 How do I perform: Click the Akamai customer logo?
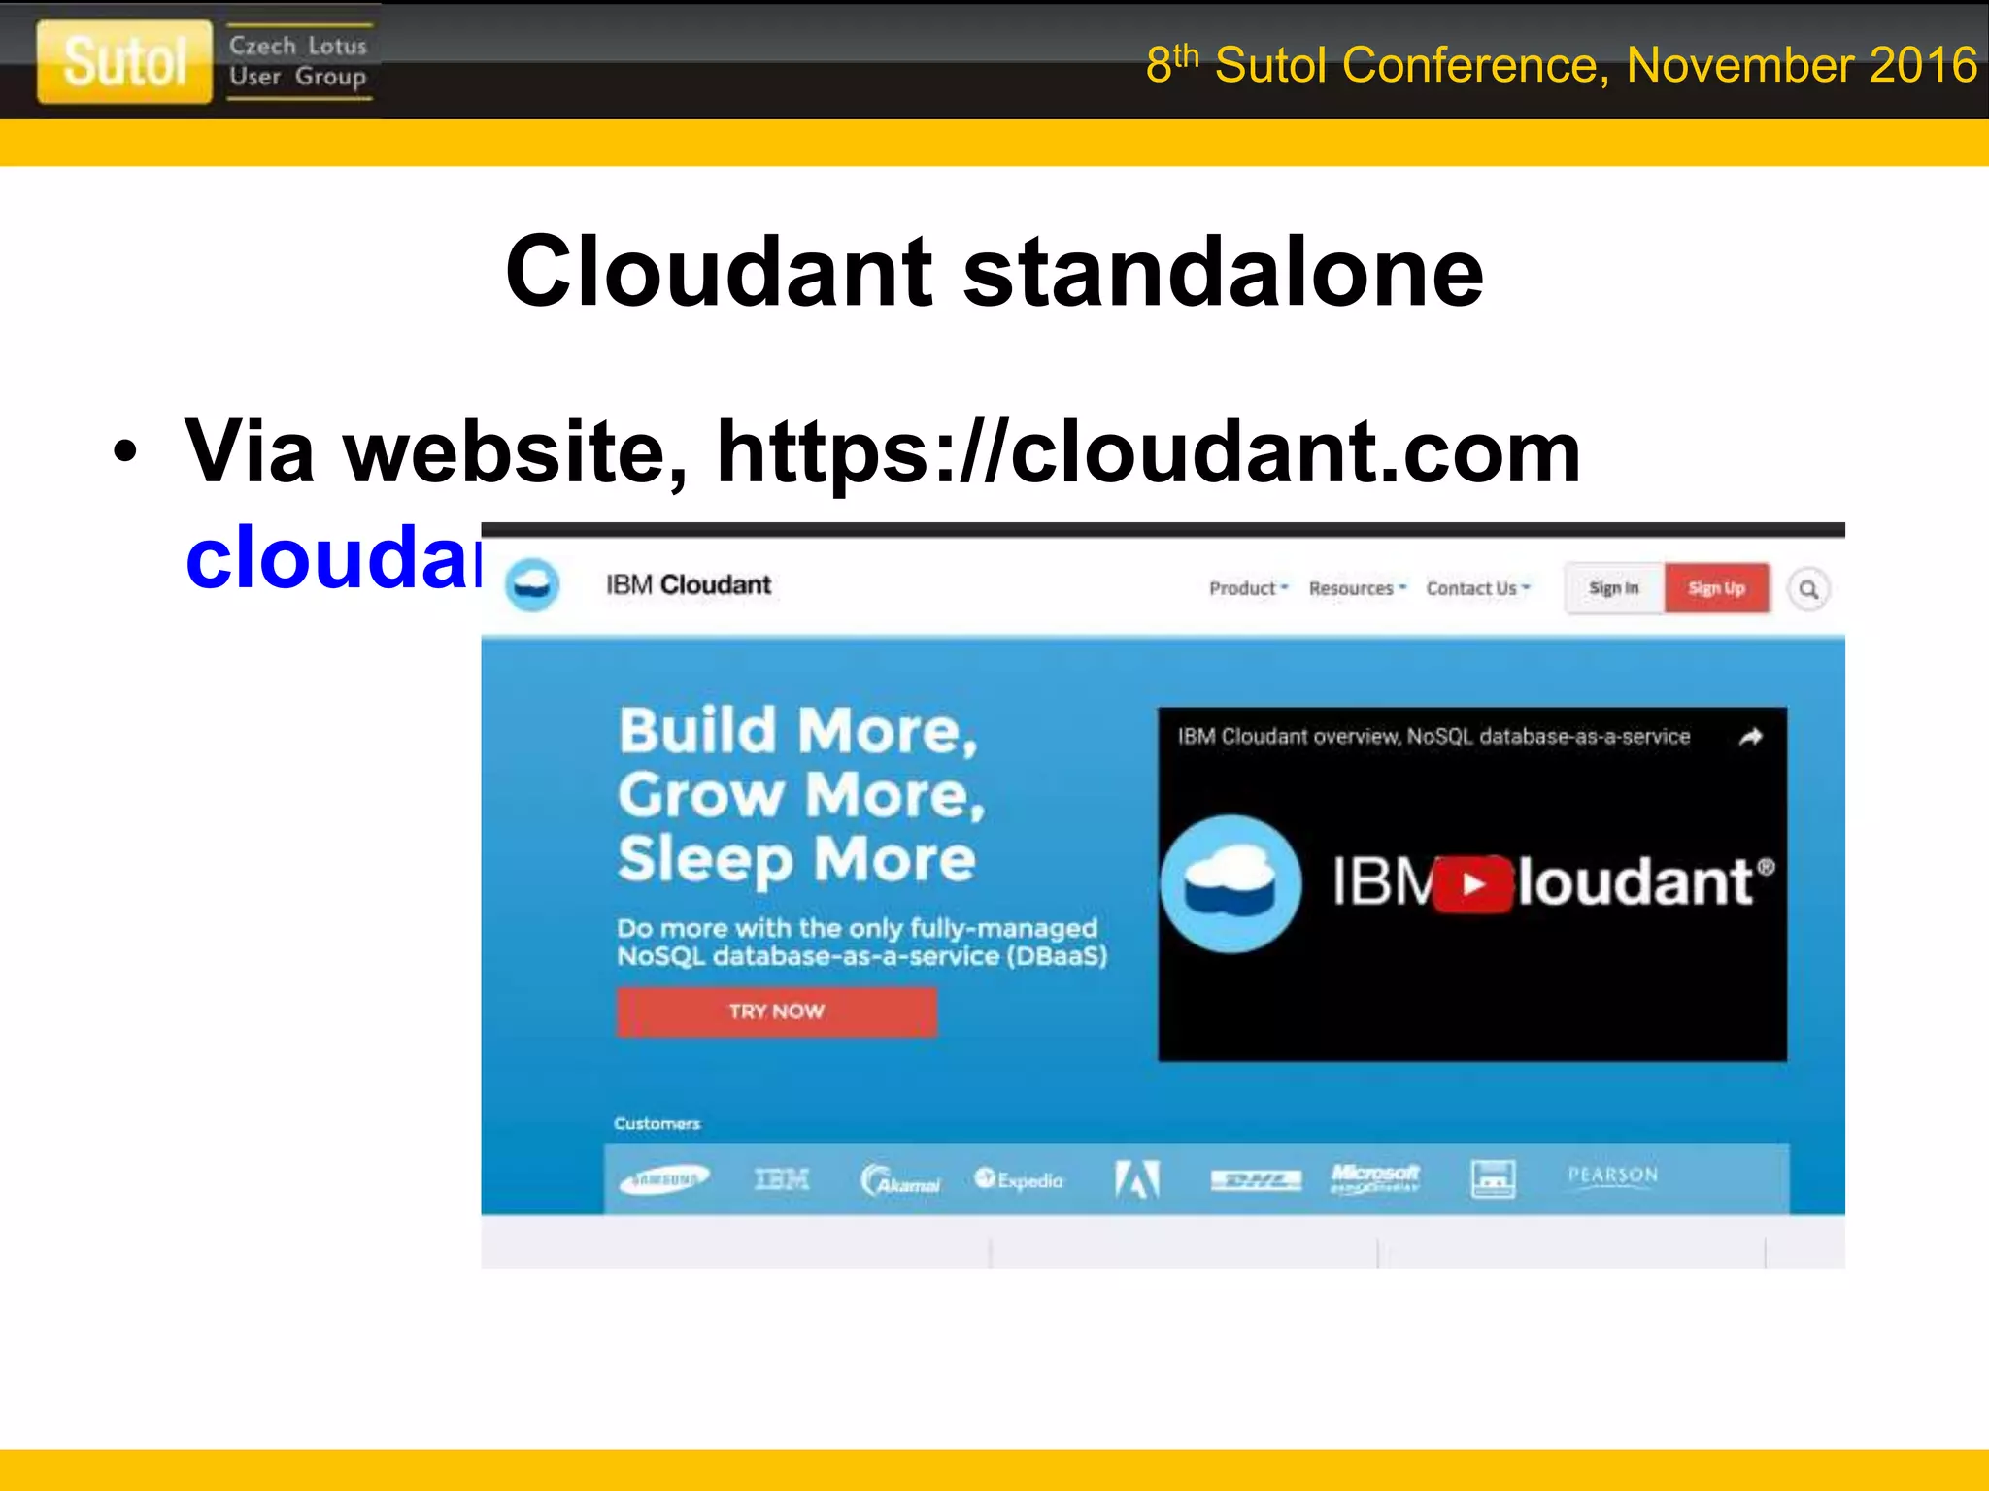900,1180
